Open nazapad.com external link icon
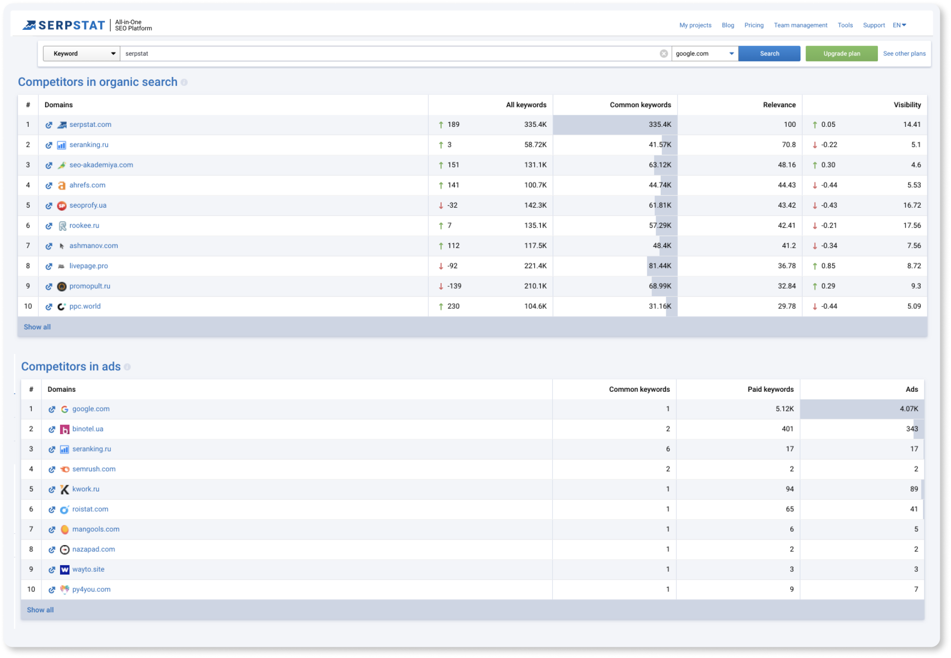The image size is (951, 658). click(x=52, y=549)
